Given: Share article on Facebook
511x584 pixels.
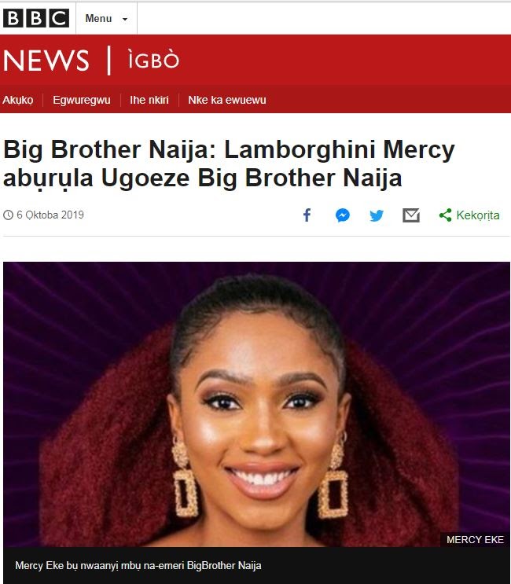Looking at the screenshot, I should click(307, 215).
